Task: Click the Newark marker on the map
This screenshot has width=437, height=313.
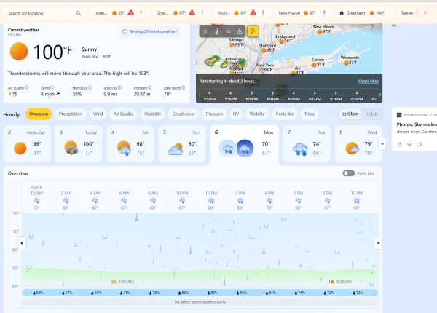Action: point(235,71)
